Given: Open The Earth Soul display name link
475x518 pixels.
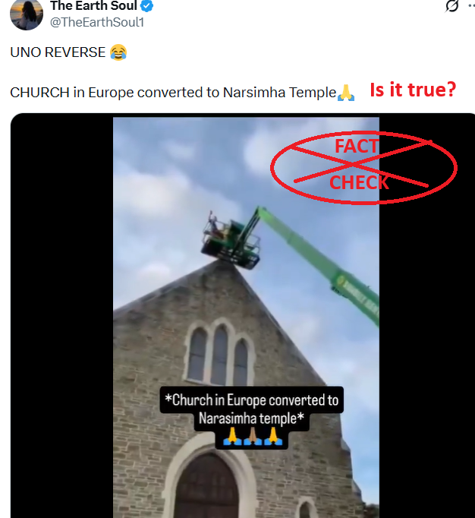Looking at the screenshot, I should click(93, 5).
